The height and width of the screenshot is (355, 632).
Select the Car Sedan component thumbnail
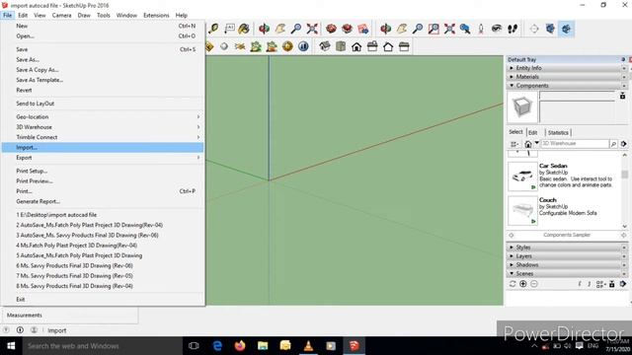(522, 177)
